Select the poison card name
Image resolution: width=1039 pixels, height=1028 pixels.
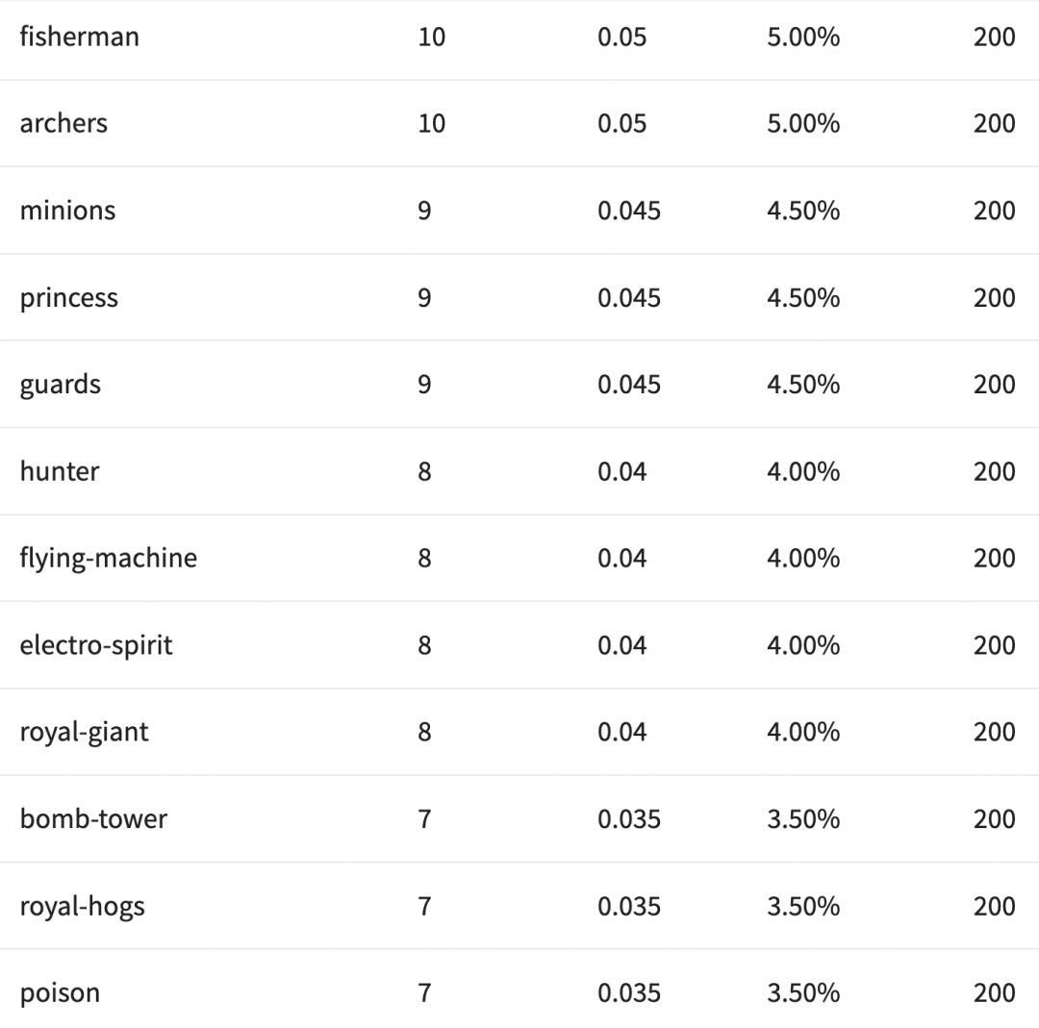60,993
